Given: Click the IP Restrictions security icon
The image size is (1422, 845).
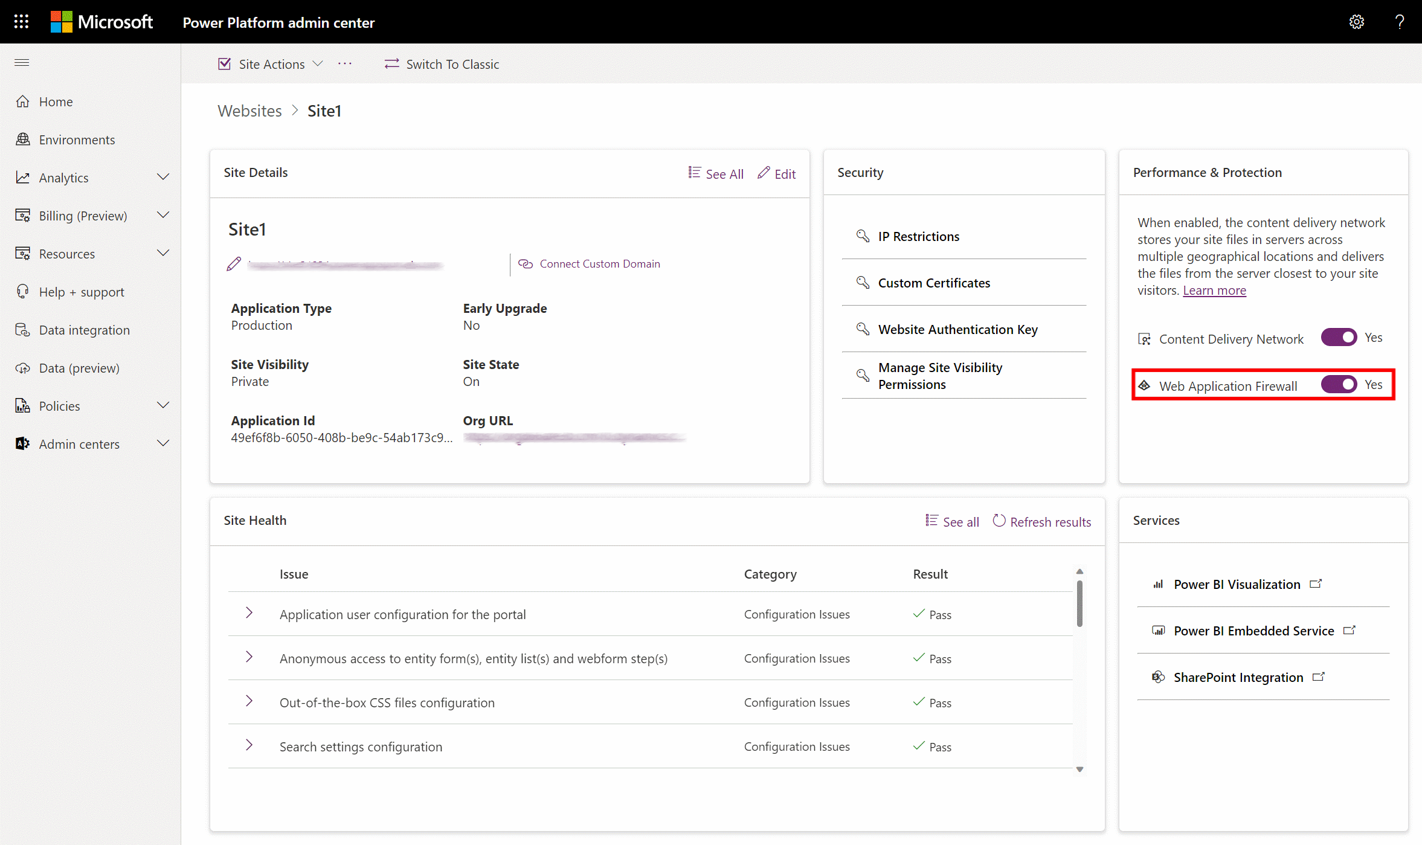Looking at the screenshot, I should [862, 236].
